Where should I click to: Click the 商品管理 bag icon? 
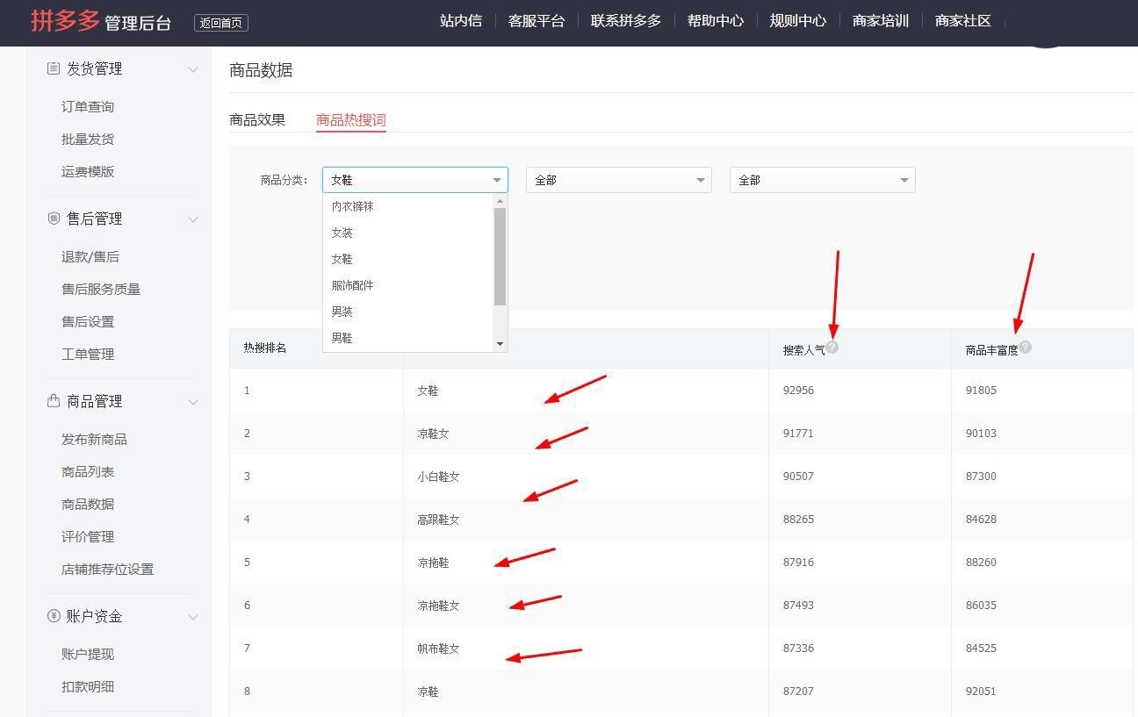(54, 401)
